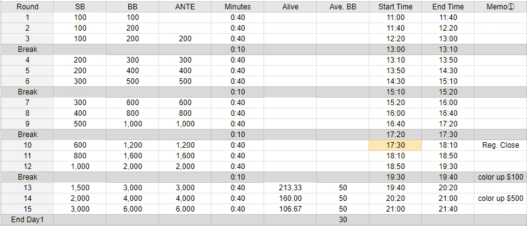Image resolution: width=527 pixels, height=226 pixels.
Task: Click the round 15 BB value 6,000
Action: (133, 209)
